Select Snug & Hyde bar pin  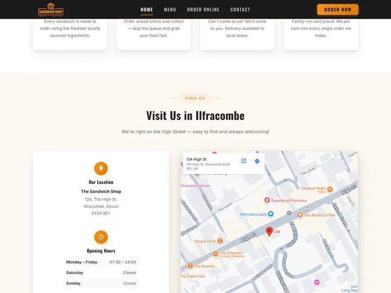(220, 241)
